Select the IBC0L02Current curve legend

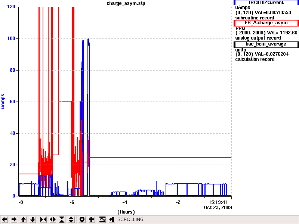(x=266, y=3)
